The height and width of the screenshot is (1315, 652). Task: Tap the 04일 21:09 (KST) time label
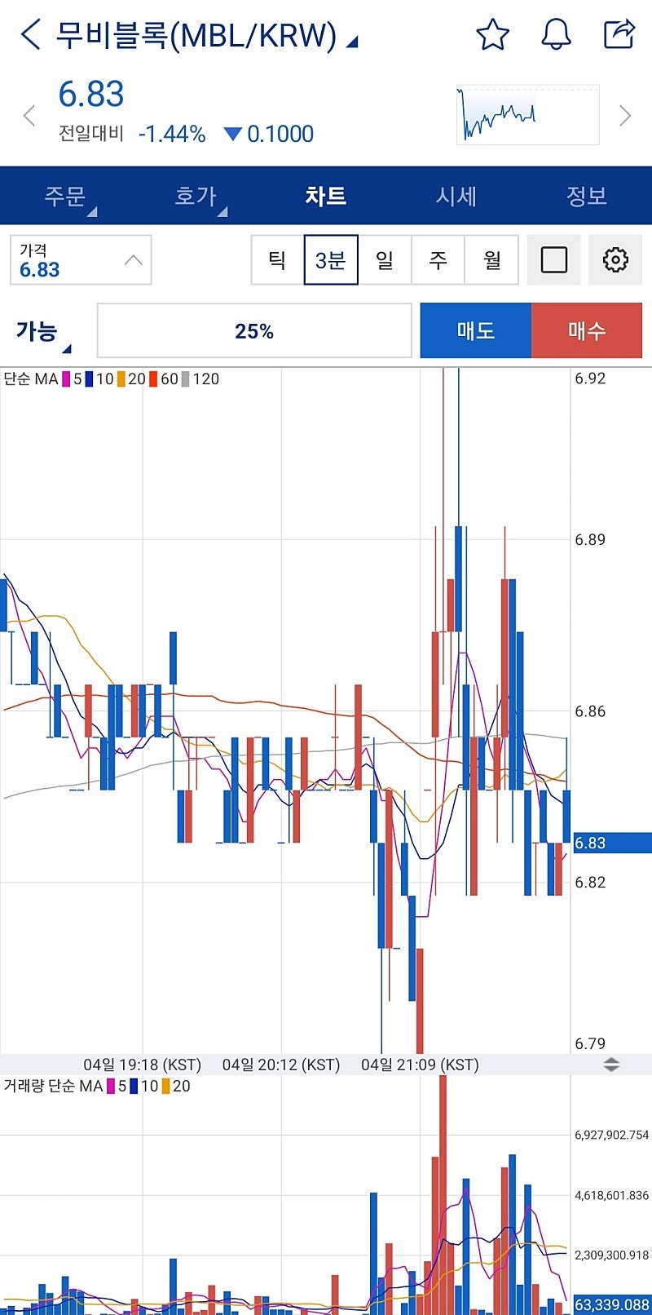coord(420,1065)
